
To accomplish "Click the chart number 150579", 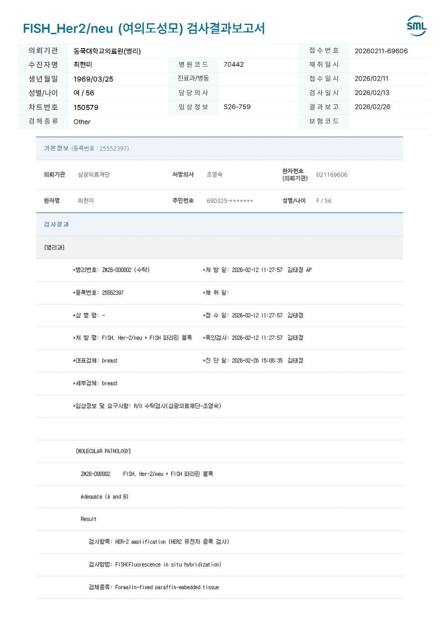I will pos(86,107).
